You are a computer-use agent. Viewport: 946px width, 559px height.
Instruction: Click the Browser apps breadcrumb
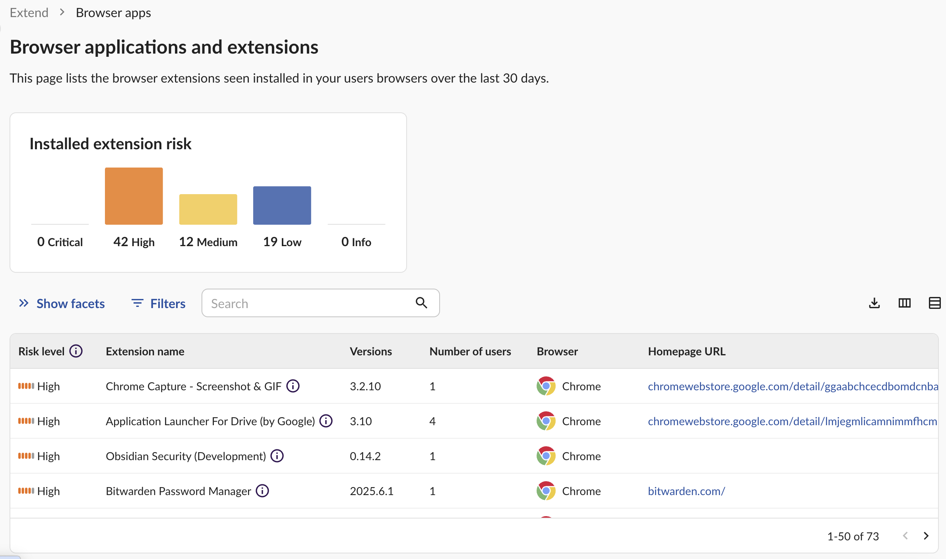[113, 13]
